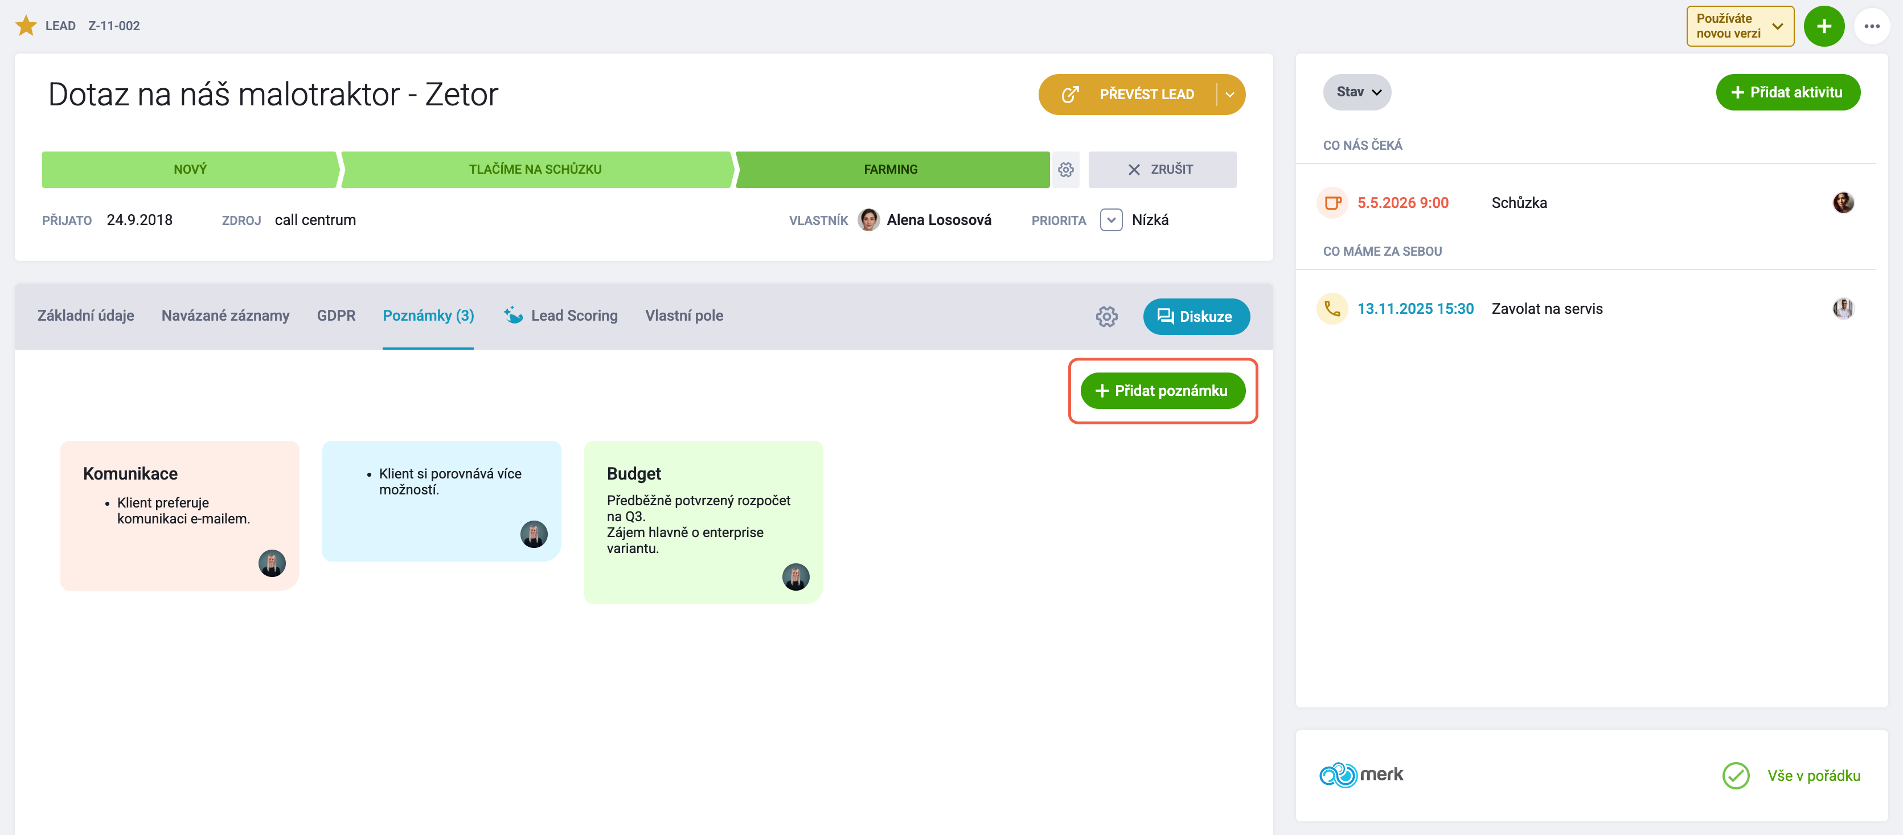Click the 'Co máme za sebou' section header
The width and height of the screenshot is (1903, 835).
1382,251
